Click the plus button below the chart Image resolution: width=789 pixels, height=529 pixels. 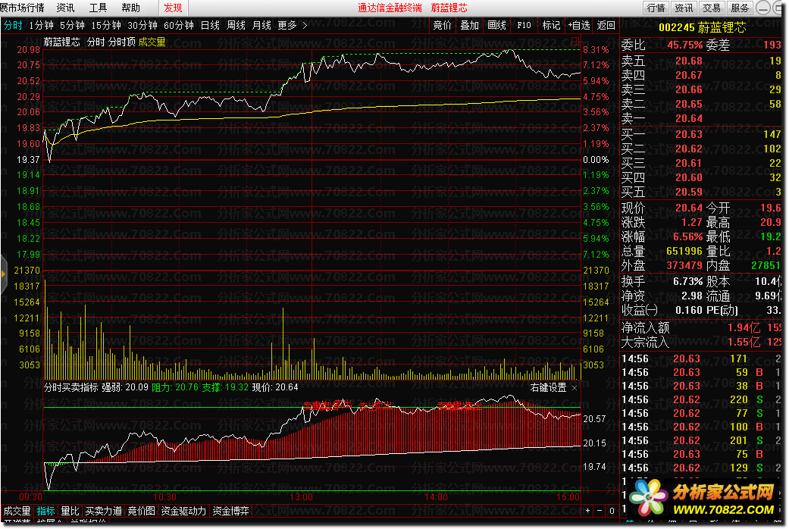[587, 510]
